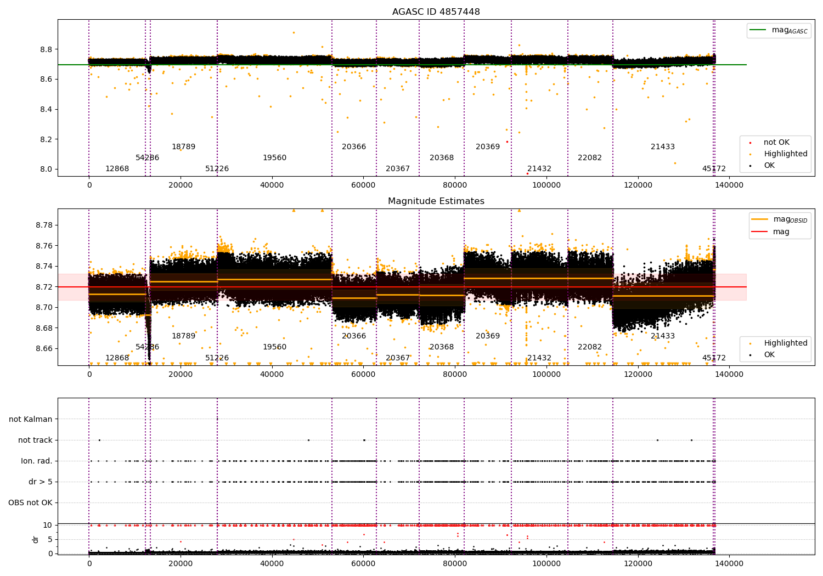The height and width of the screenshot is (576, 823).
Task: Click the 'not Kalman' axis label
Action: point(31,420)
